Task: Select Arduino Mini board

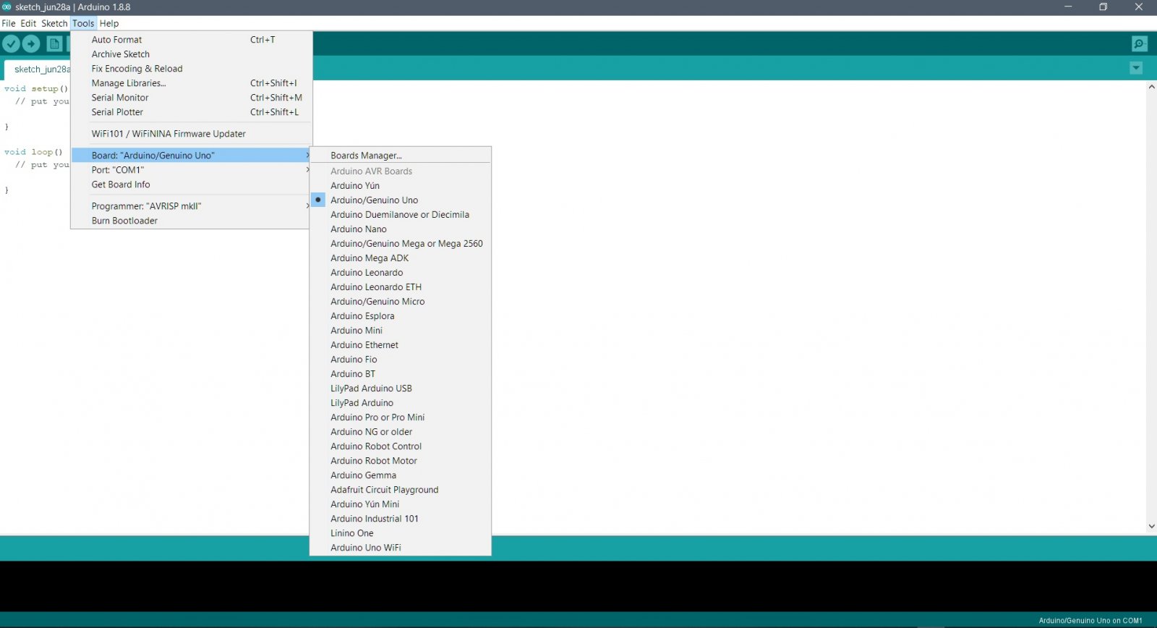Action: point(400,330)
